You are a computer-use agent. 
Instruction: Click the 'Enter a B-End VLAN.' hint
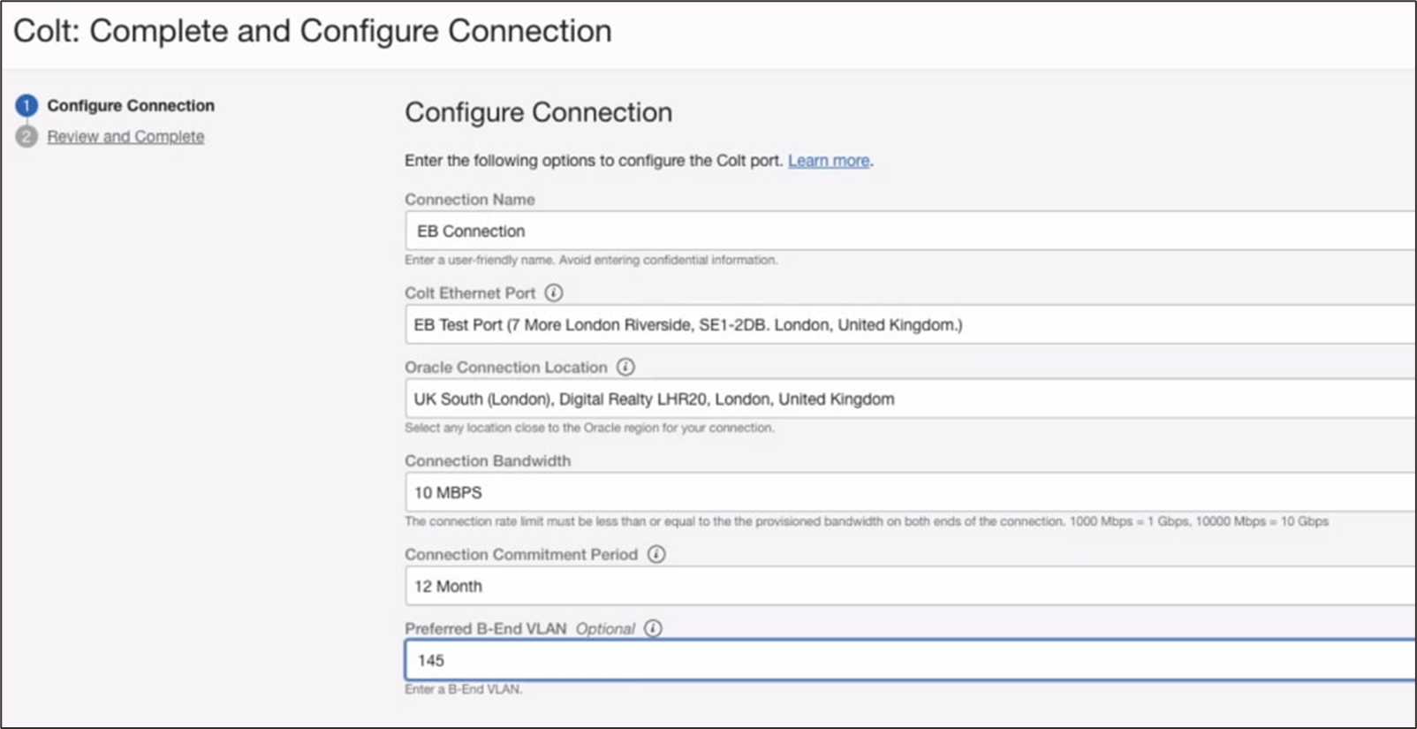[464, 689]
